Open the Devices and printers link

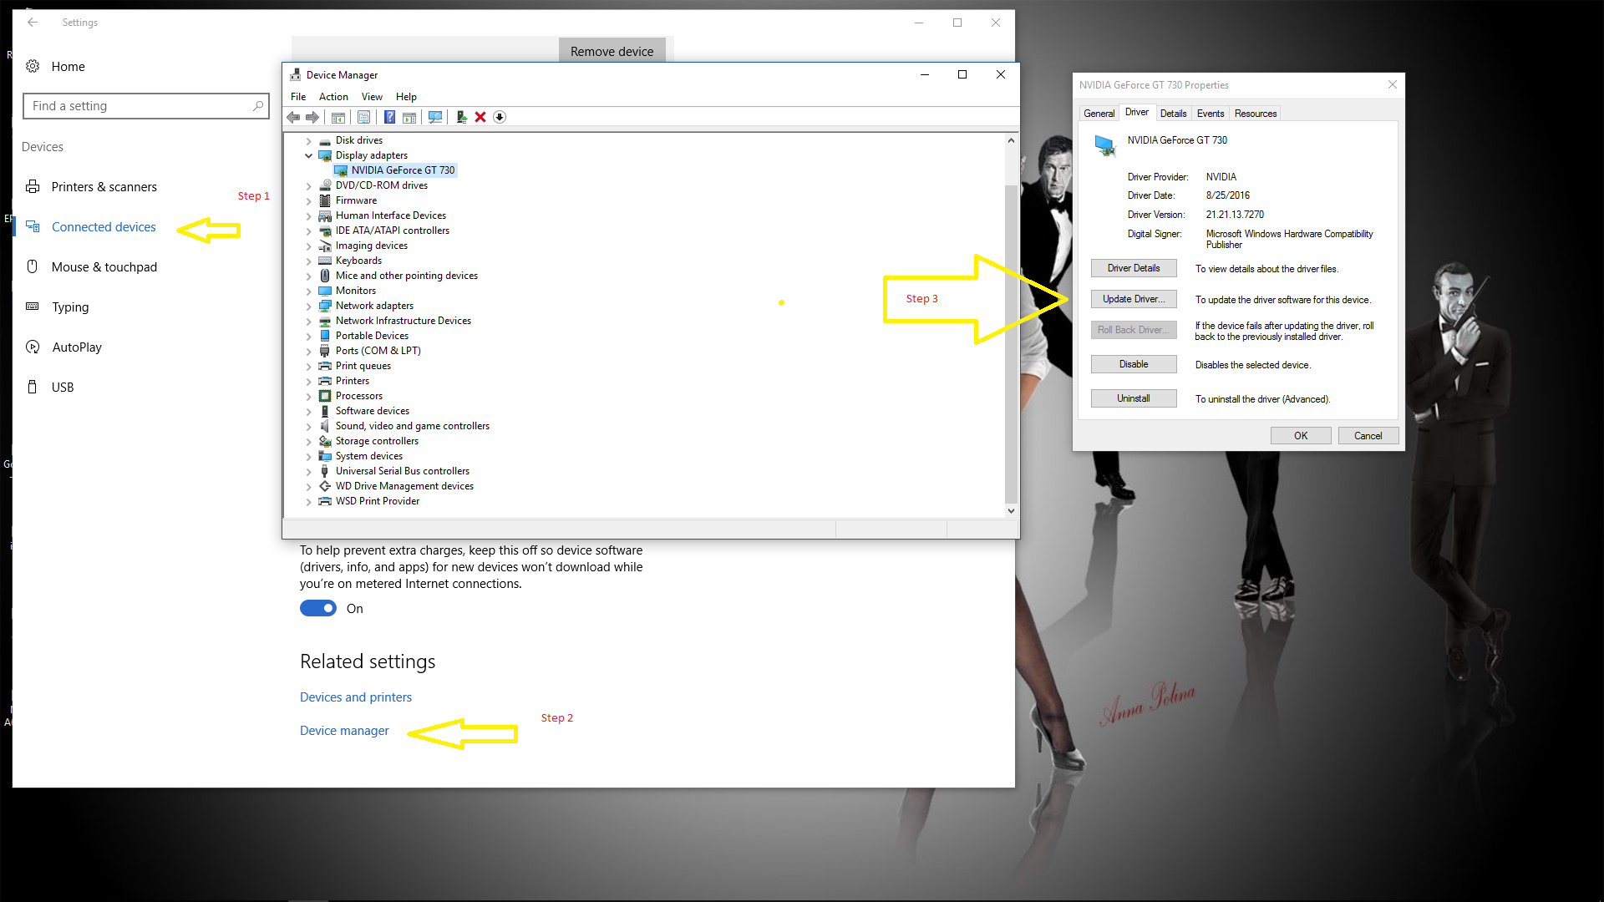(x=356, y=697)
